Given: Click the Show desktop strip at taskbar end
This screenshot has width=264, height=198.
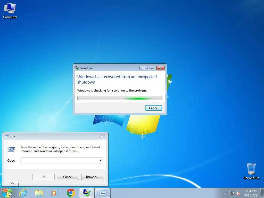Looking at the screenshot, I should pyautogui.click(x=262, y=193).
